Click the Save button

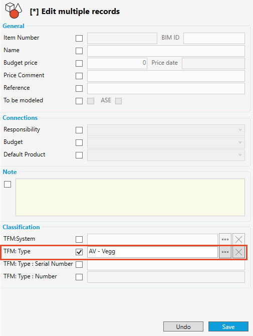pyautogui.click(x=228, y=326)
